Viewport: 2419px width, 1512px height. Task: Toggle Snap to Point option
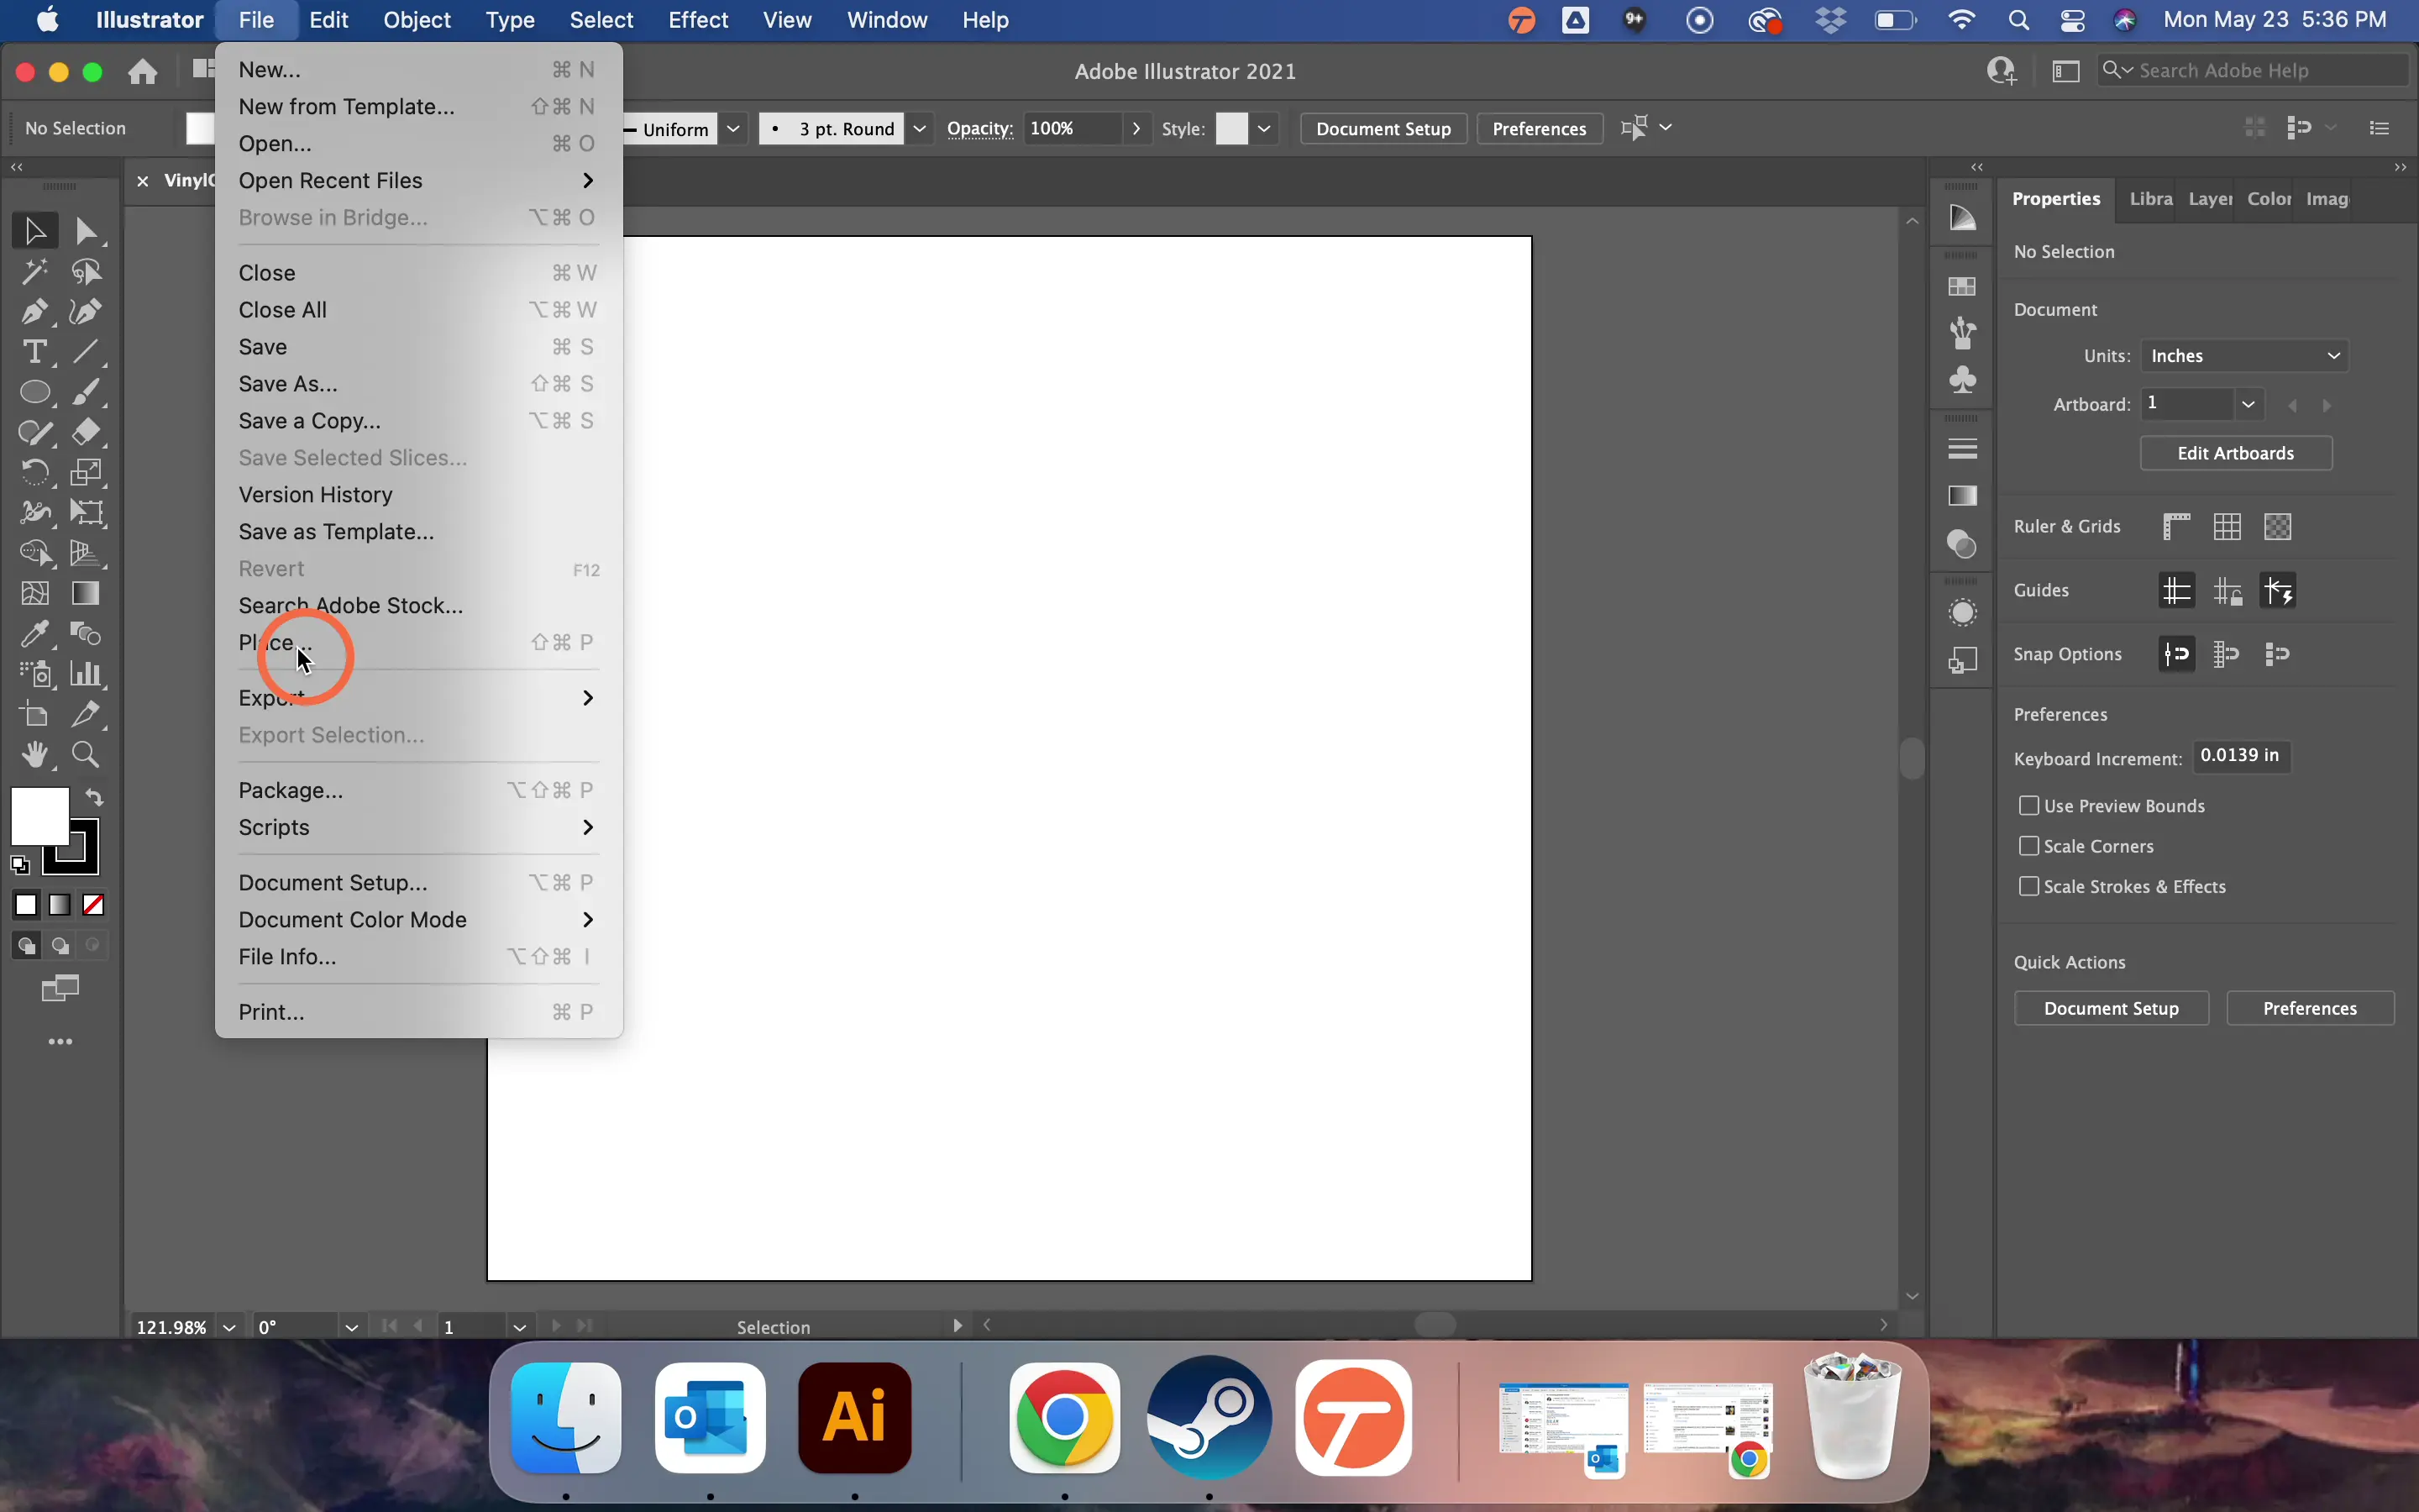[x=2176, y=655]
